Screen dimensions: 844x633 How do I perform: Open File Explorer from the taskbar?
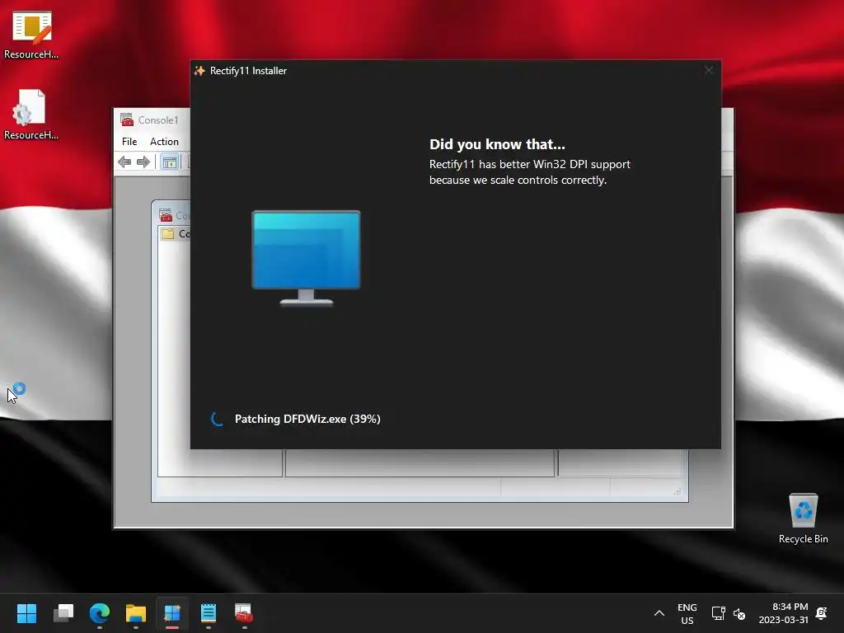[136, 613]
